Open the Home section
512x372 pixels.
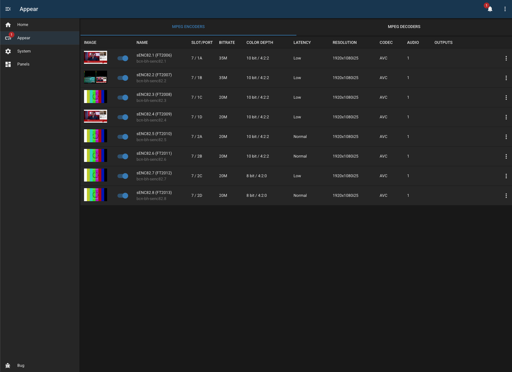[x=23, y=25]
